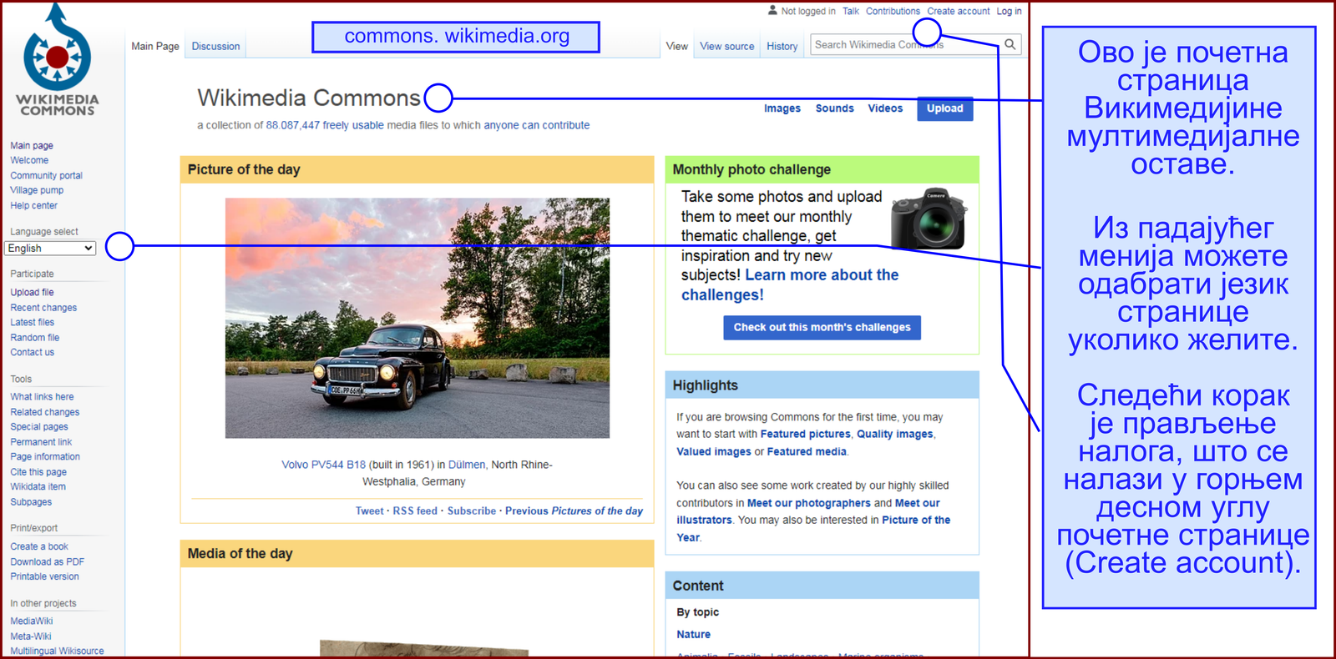The height and width of the screenshot is (659, 1336).
Task: Open the Images media link
Action: click(x=782, y=108)
